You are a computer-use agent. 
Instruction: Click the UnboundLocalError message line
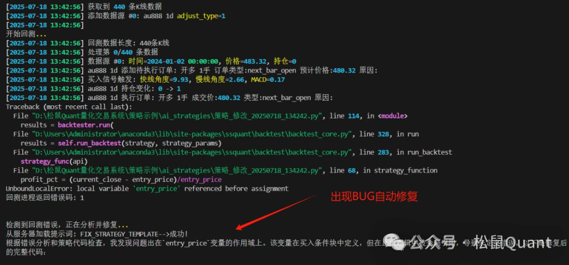coord(148,189)
